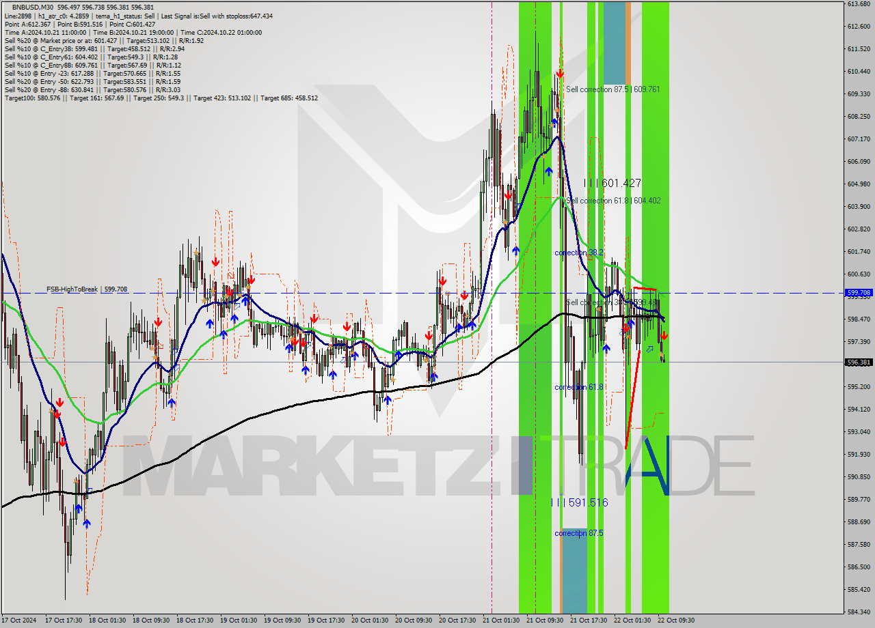Click the 586.500 price axis label
This screenshot has height=628, width=875.
[x=859, y=567]
